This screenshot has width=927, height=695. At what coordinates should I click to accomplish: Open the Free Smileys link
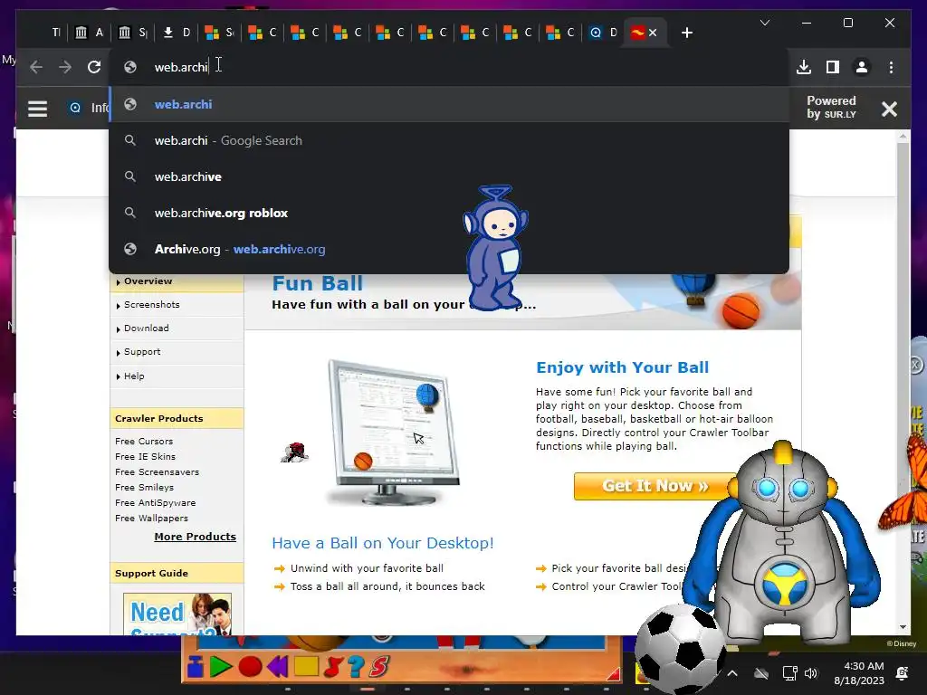coord(144,488)
